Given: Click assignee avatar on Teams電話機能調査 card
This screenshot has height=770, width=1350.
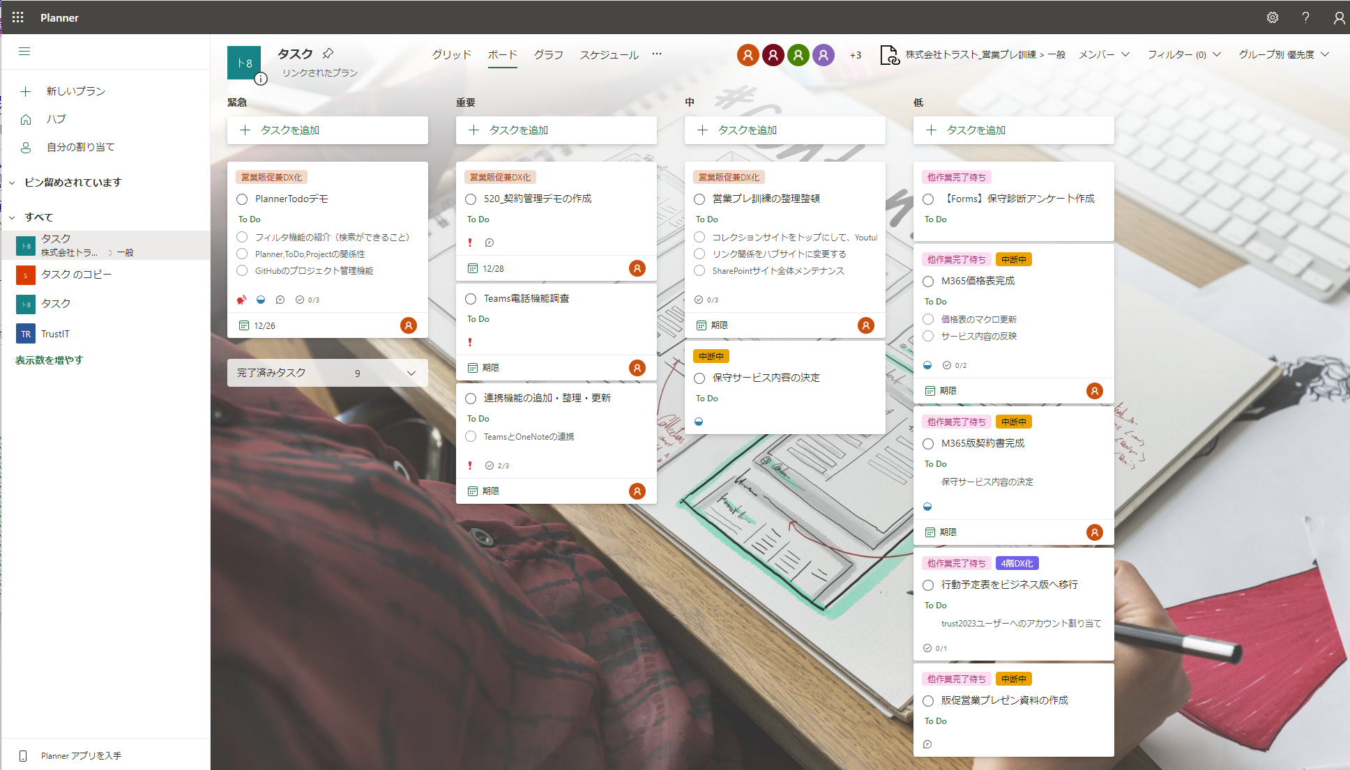Looking at the screenshot, I should 637,368.
